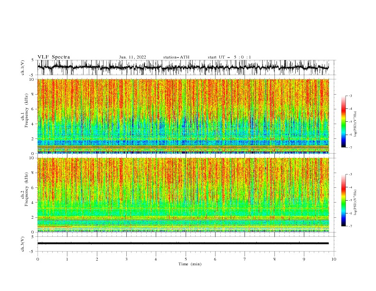This screenshot has height=291, width=376.
Task: Click the "5" tick of ch.1(V) axis
Action: point(33,60)
